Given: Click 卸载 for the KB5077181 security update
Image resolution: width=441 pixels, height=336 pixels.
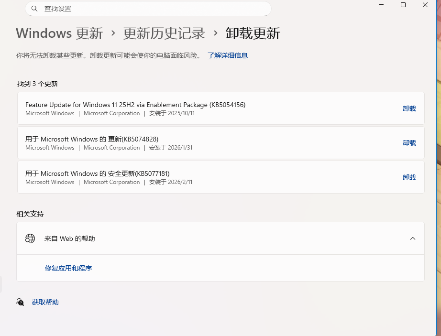Looking at the screenshot, I should [x=409, y=177].
